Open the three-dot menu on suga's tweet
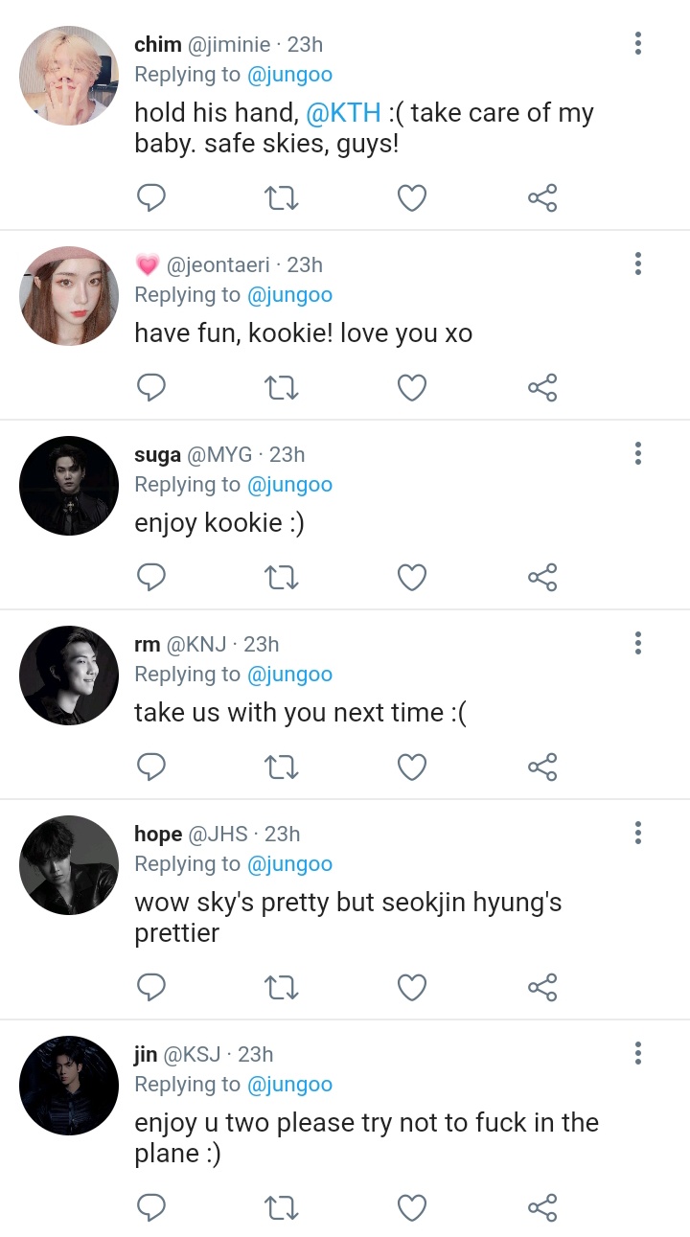This screenshot has height=1237, width=690. 638,453
